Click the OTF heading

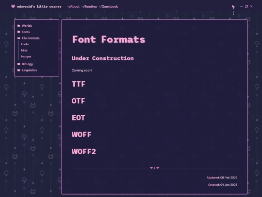pyautogui.click(x=78, y=101)
